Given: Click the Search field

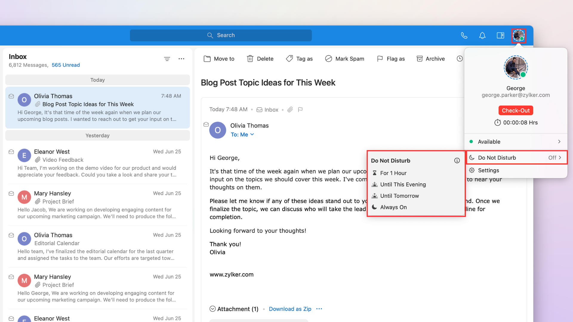Looking at the screenshot, I should pyautogui.click(x=221, y=35).
